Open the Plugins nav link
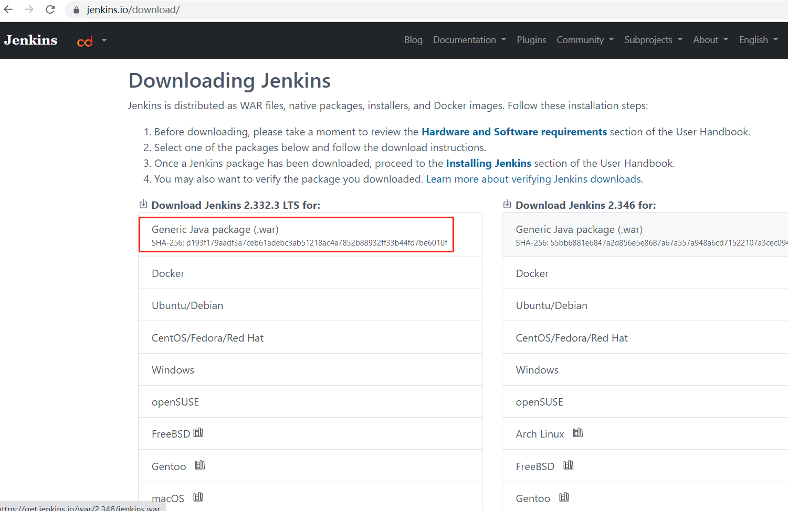788x511 pixels. point(531,40)
